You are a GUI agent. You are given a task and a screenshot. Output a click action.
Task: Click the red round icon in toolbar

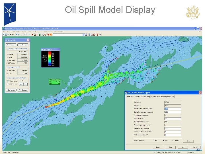(x=48, y=35)
